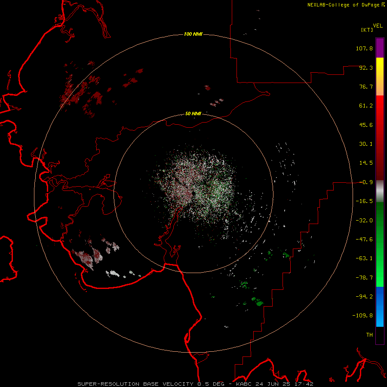Click the Super-Resolution Base Velocity caption

[196, 384]
